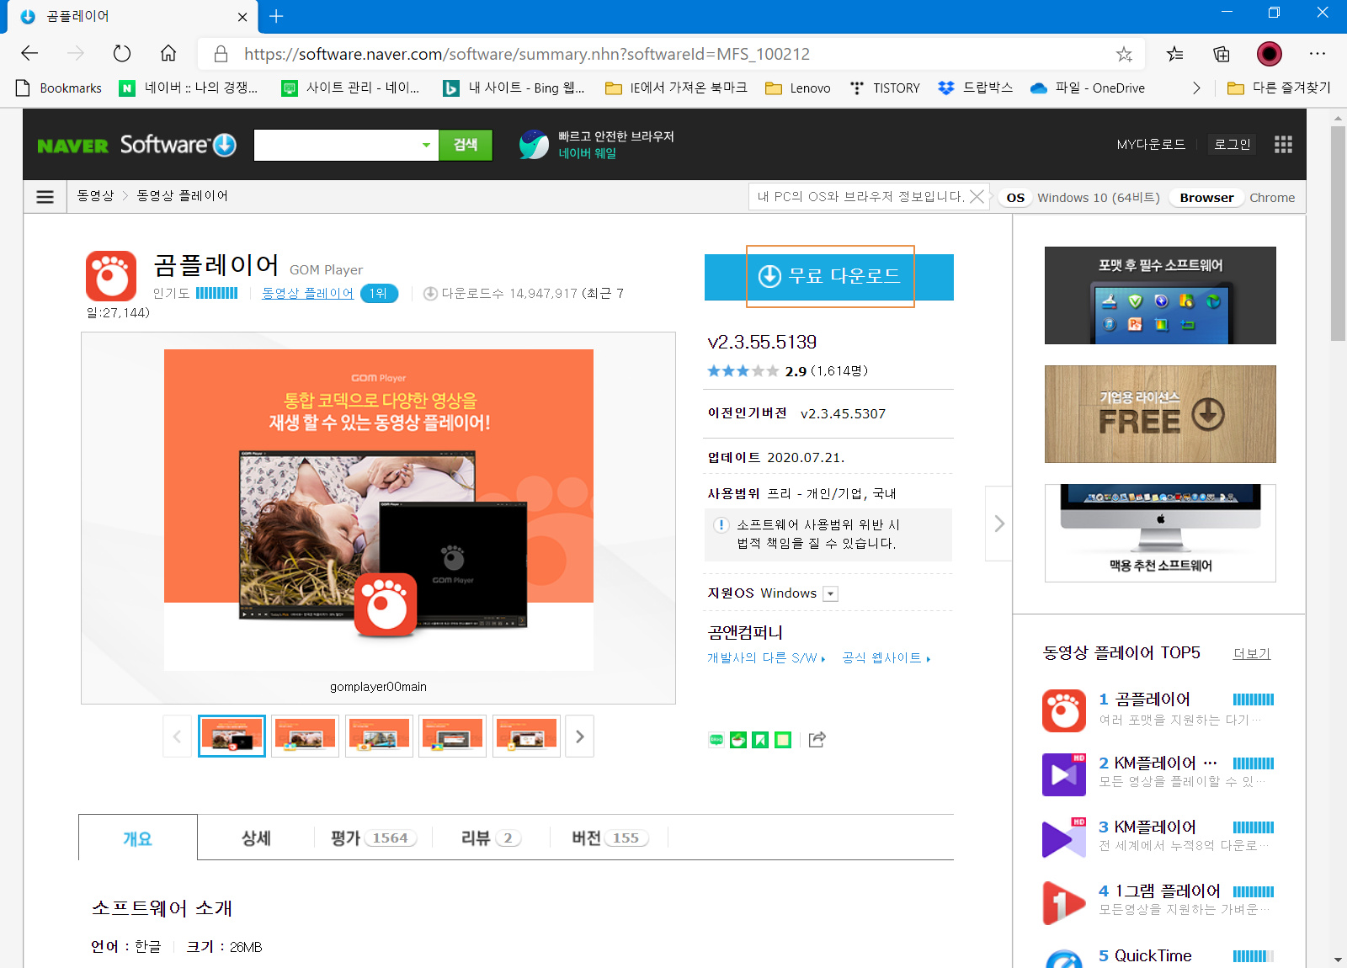This screenshot has height=968, width=1347.
Task: Open a new browser tab
Action: (276, 16)
